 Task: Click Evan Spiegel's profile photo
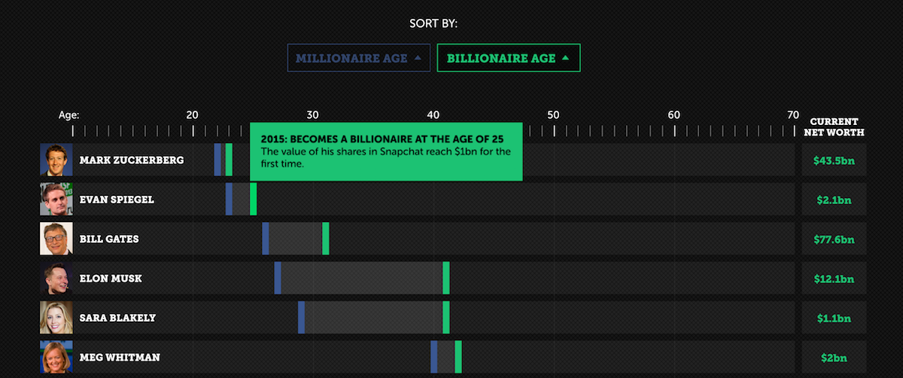point(56,200)
